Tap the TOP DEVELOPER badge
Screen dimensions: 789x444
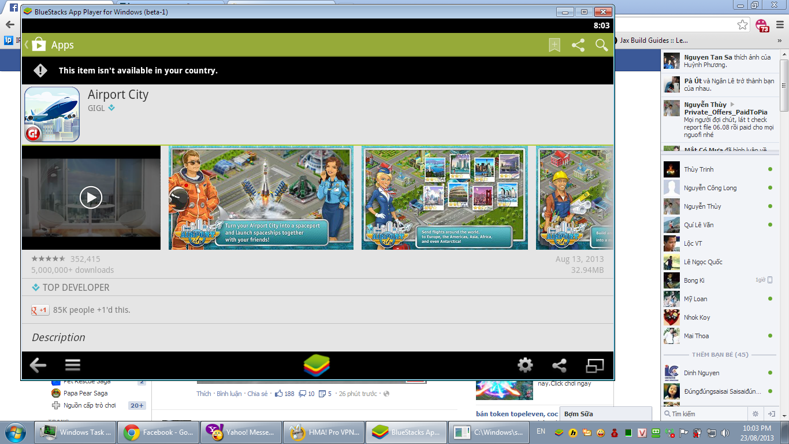point(70,287)
